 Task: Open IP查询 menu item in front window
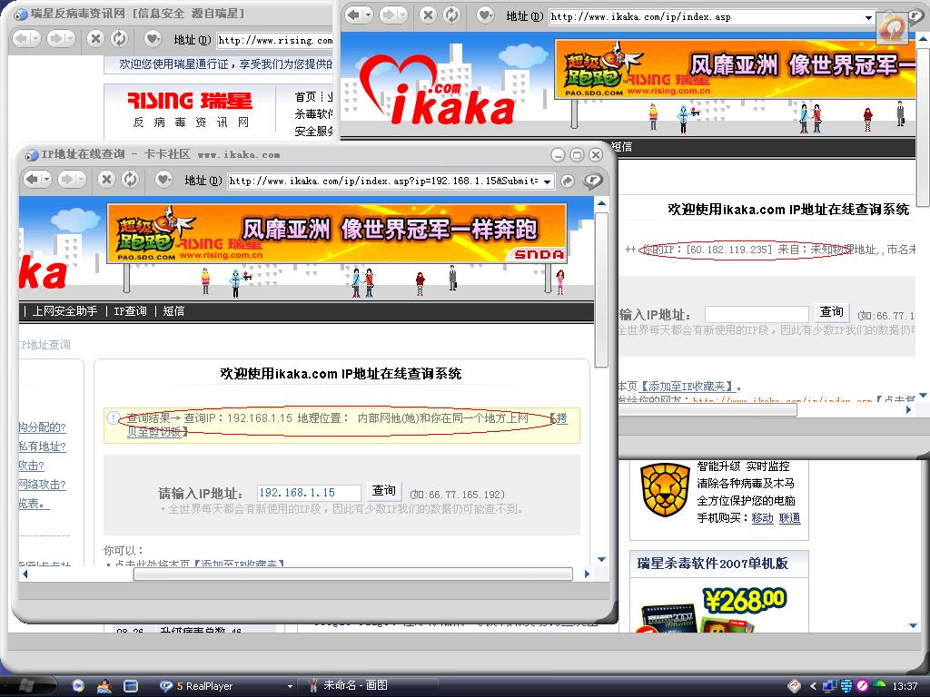(x=130, y=311)
